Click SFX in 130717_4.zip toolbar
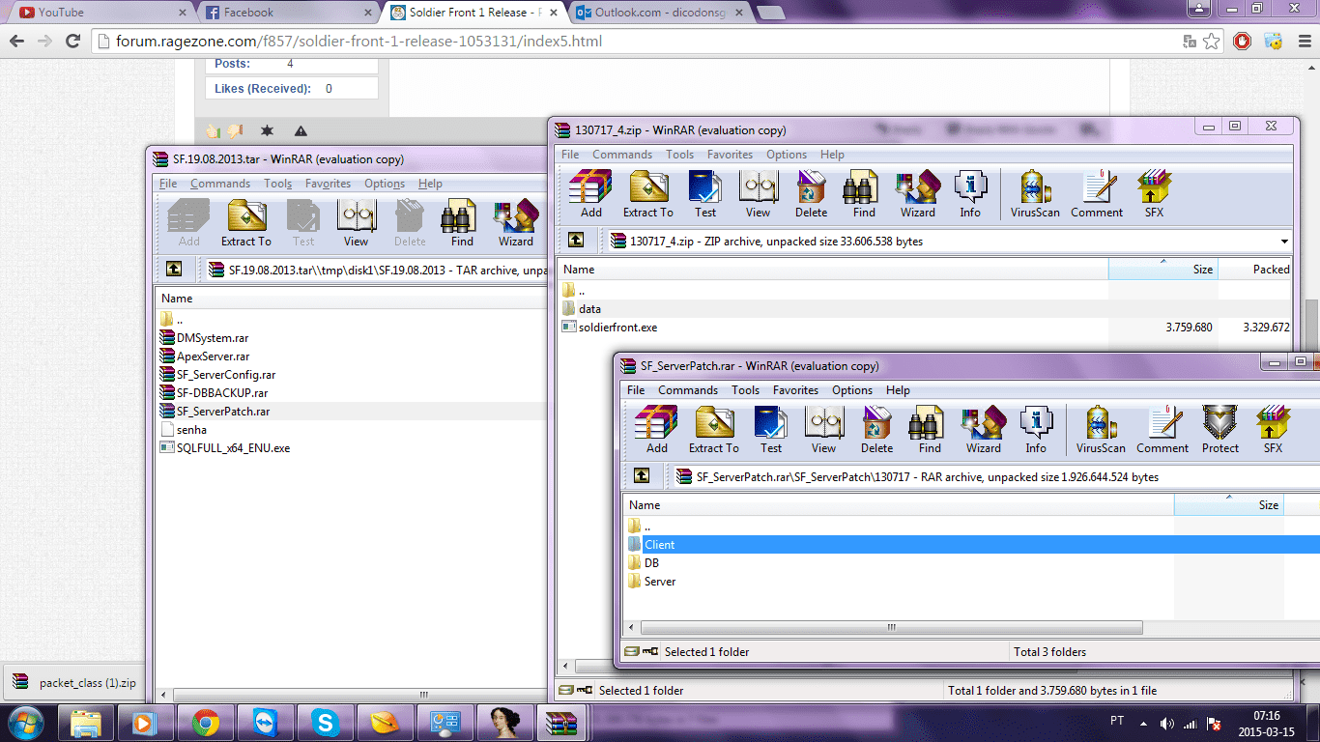1320x742 pixels. [1154, 194]
